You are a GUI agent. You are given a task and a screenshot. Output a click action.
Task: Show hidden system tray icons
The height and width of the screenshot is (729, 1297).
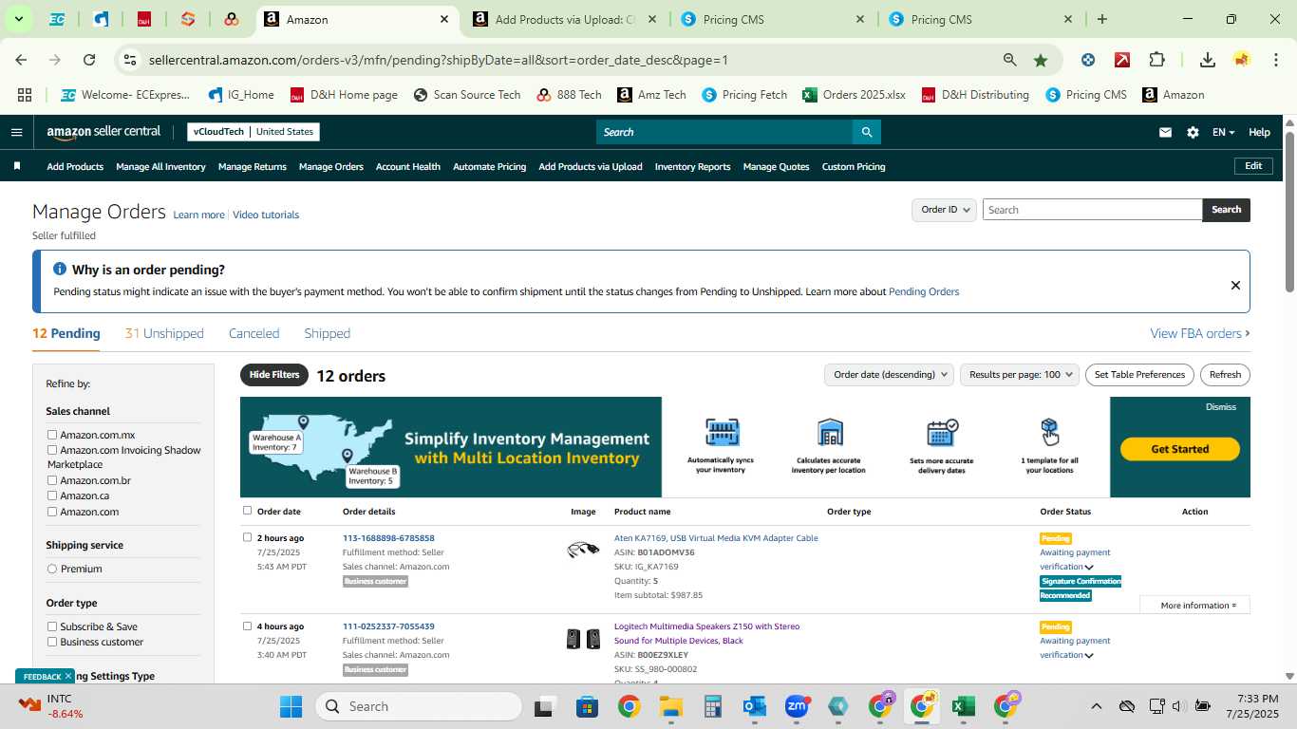coord(1096,706)
